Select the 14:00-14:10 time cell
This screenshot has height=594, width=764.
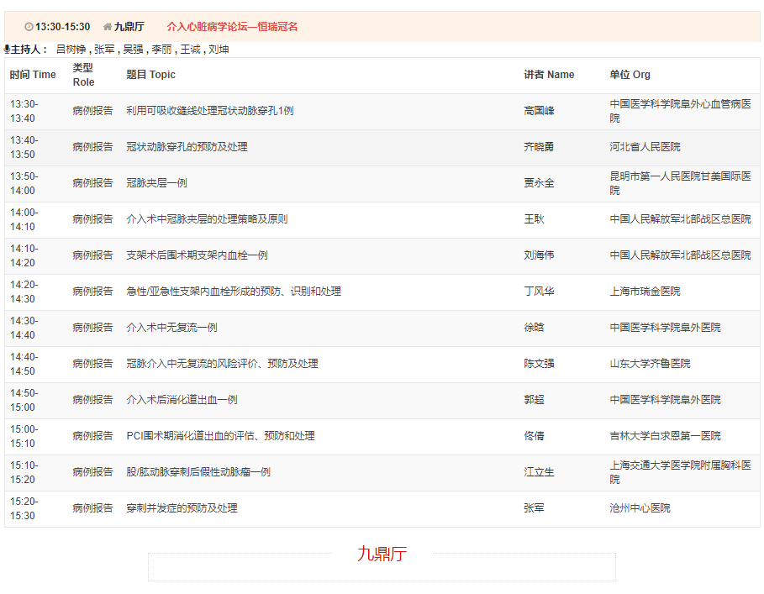[x=24, y=219]
